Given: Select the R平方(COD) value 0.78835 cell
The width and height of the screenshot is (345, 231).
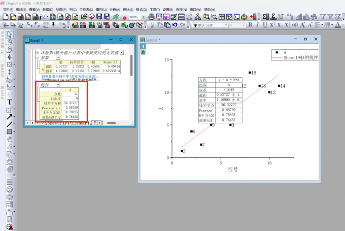Looking at the screenshot, I should click(x=71, y=112).
